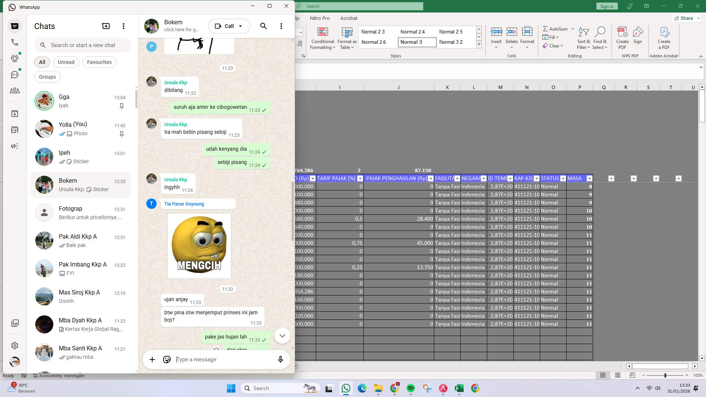Image resolution: width=706 pixels, height=397 pixels.
Task: Record a voice message with the microphone
Action: click(x=281, y=359)
